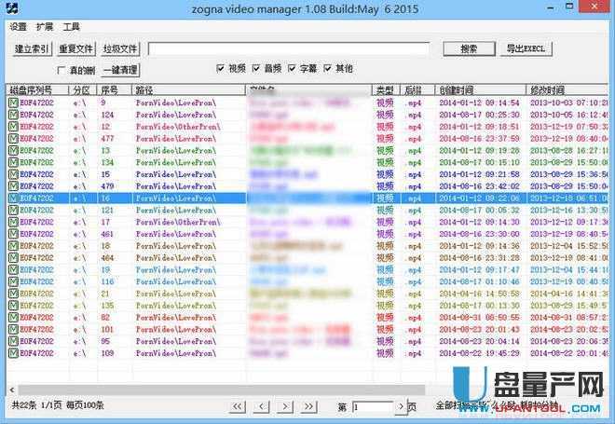
Task: Click the file icon of row number 479
Action: [13, 186]
